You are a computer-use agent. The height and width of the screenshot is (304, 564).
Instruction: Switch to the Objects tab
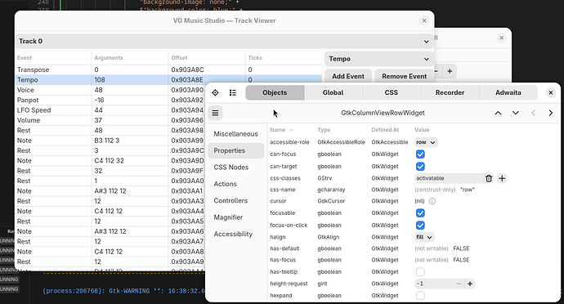pyautogui.click(x=275, y=93)
